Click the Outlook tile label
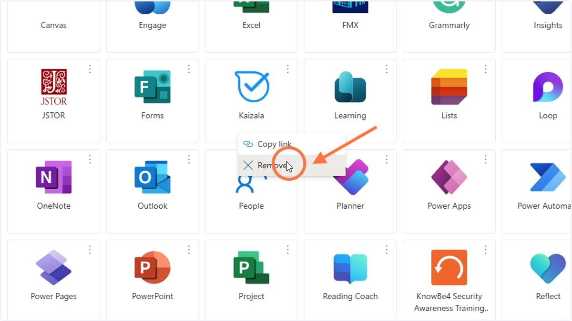The width and height of the screenshot is (572, 321). (153, 206)
